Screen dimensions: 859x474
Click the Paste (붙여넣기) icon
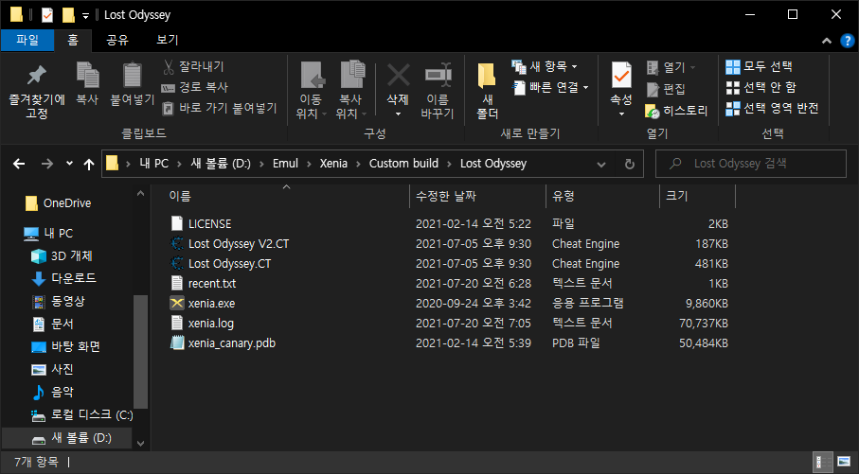[132, 75]
